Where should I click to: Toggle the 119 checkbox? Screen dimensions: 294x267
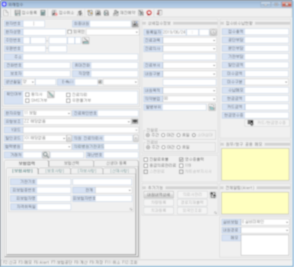click(x=181, y=166)
